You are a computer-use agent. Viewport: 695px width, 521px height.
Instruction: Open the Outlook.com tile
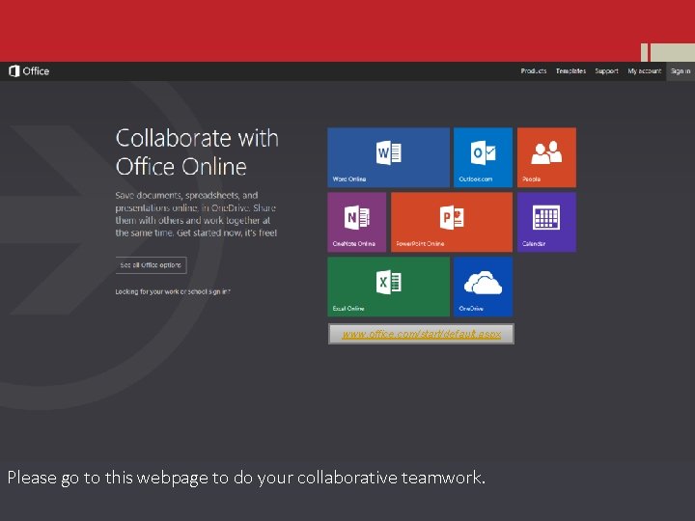[x=484, y=157]
